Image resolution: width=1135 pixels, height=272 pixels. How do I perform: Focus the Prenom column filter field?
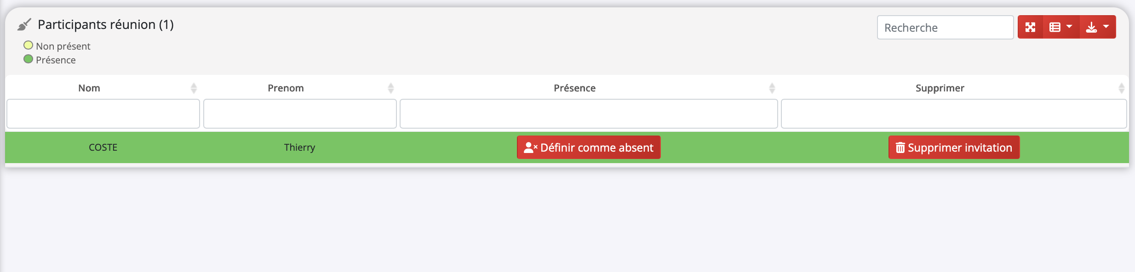tap(300, 113)
